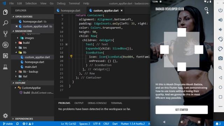This screenshot has width=224, height=126.
Task: Rotate emulator left
Action: 220,39
